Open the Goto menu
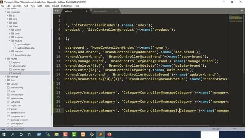245x138 pixels. tap(40, 6)
